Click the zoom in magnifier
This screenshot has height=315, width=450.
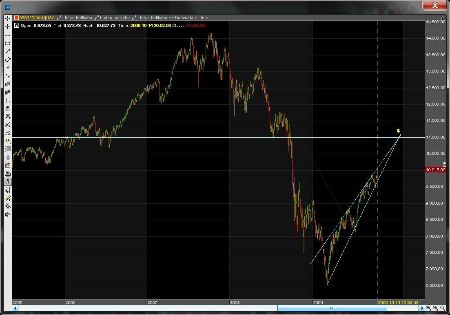coord(428,308)
